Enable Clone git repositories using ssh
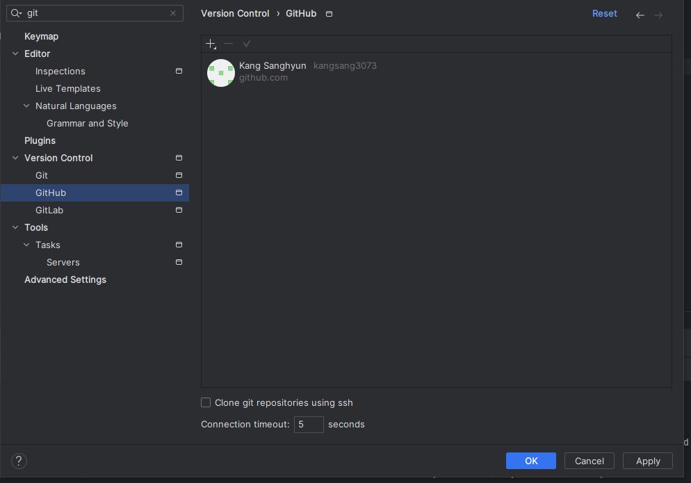This screenshot has width=691, height=483. coord(206,402)
